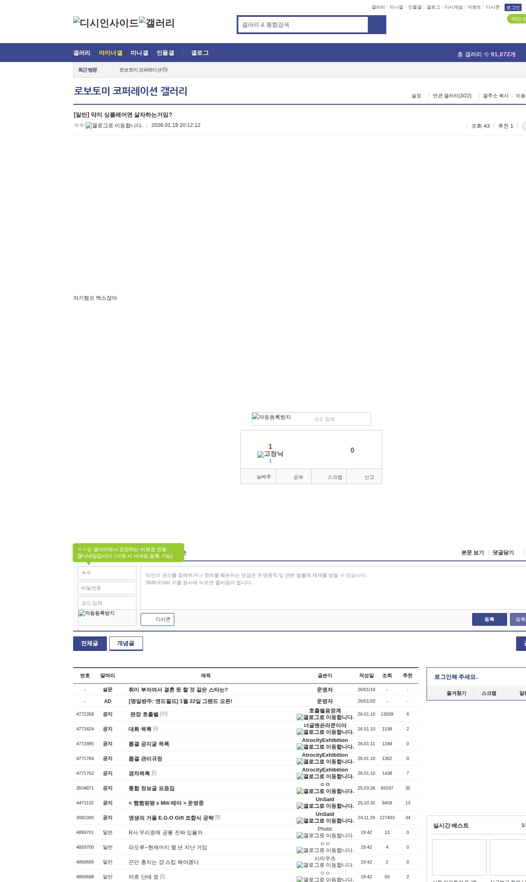Open gallog icon of author Photic
Image resolution: width=526 pixels, height=882 pixels.
click(325, 836)
